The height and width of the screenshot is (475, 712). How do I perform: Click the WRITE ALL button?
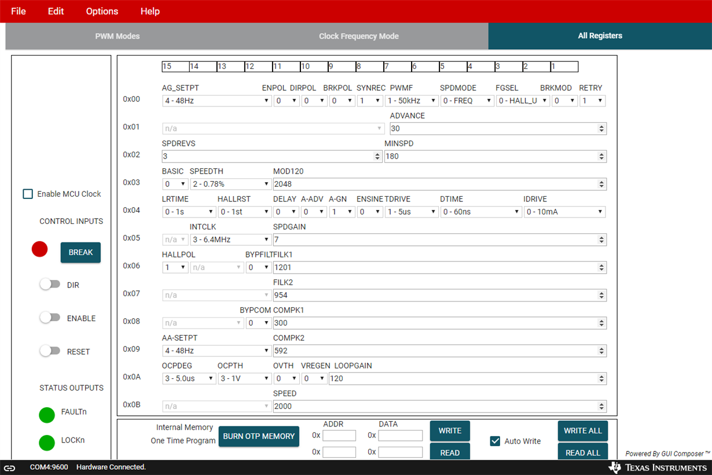[x=583, y=430]
